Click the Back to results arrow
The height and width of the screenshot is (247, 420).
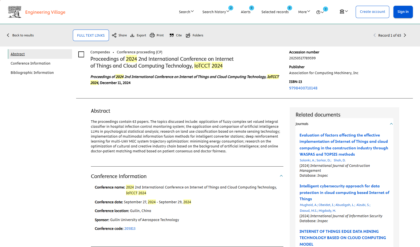coord(8,35)
